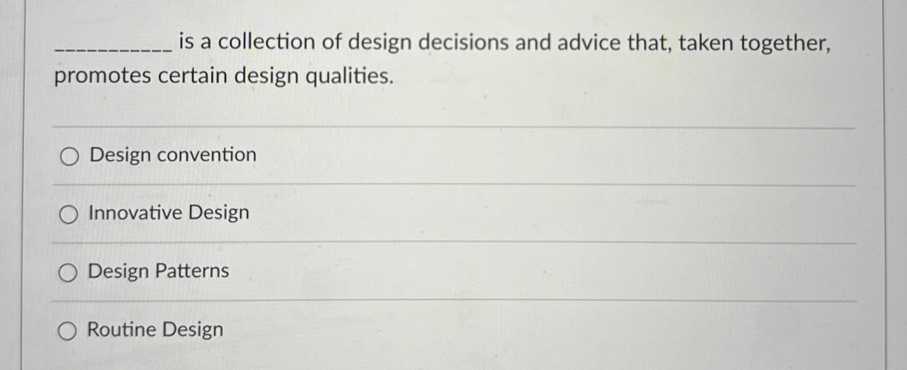Click the Innovative Design answer label
Viewport: 907px width, 370px height.
[168, 213]
